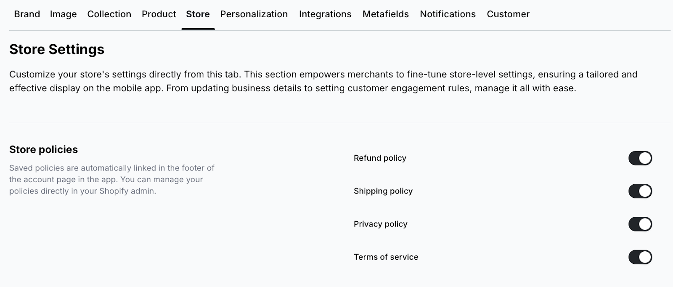Viewport: 673px width, 287px height.
Task: Go to the Collection tab
Action: click(109, 14)
